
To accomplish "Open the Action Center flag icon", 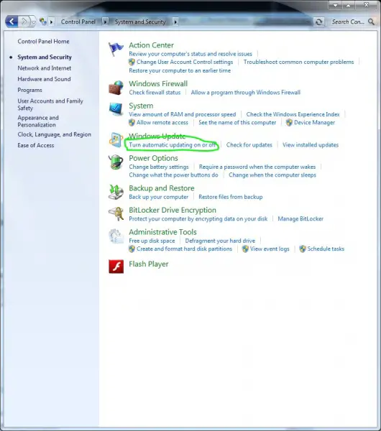I will coord(116,49).
